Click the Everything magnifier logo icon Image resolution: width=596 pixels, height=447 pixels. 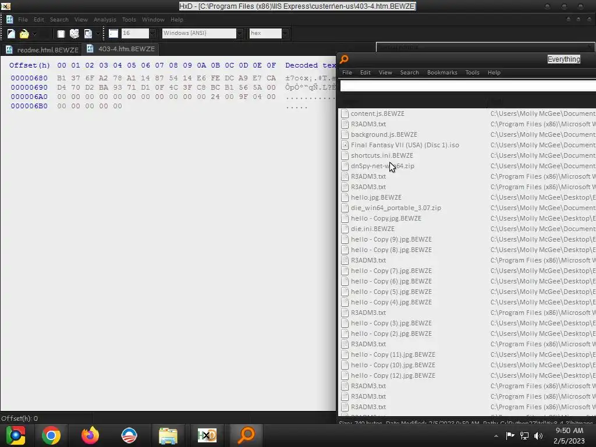point(344,59)
